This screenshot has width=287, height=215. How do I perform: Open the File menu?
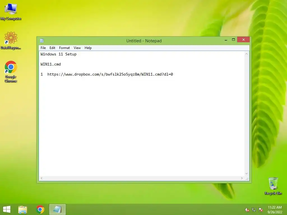(x=43, y=48)
